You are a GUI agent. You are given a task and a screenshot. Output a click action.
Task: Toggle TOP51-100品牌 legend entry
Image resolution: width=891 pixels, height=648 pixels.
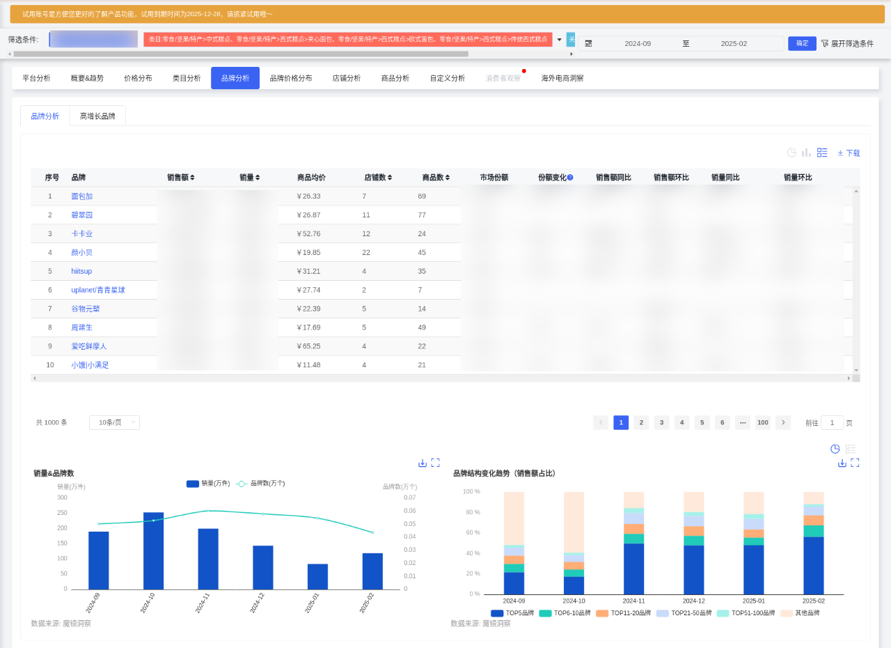pyautogui.click(x=746, y=613)
